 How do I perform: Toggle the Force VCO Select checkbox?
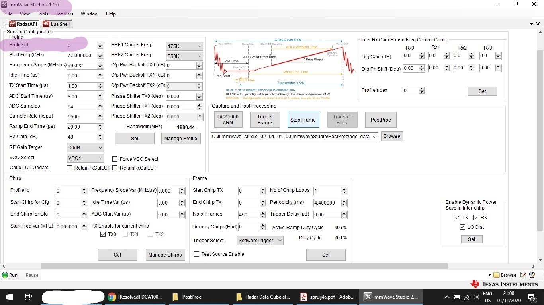point(115,159)
